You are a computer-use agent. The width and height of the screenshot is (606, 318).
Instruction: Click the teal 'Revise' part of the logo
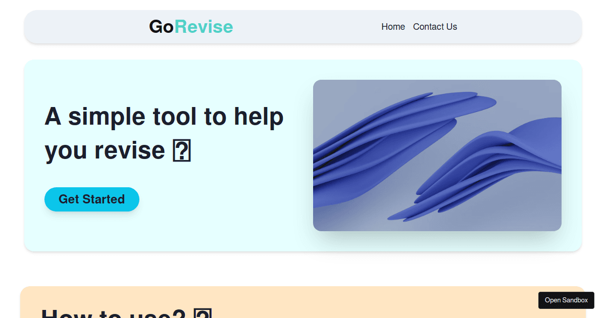[x=204, y=26]
